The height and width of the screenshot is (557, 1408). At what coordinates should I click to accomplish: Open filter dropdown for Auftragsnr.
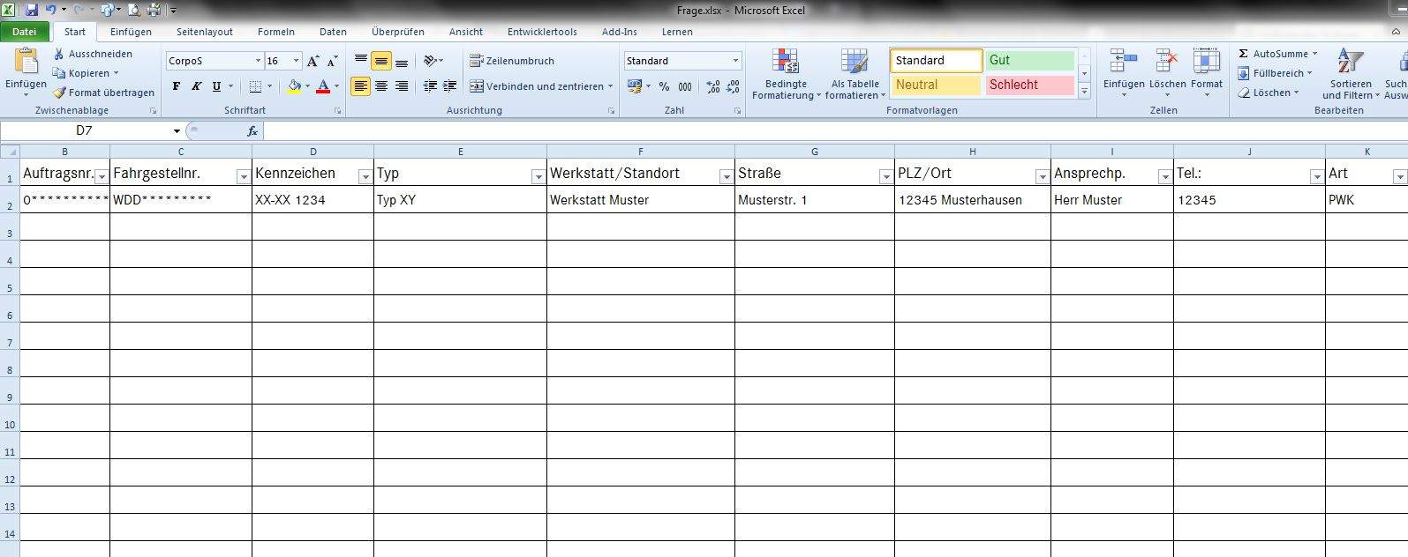point(102,176)
